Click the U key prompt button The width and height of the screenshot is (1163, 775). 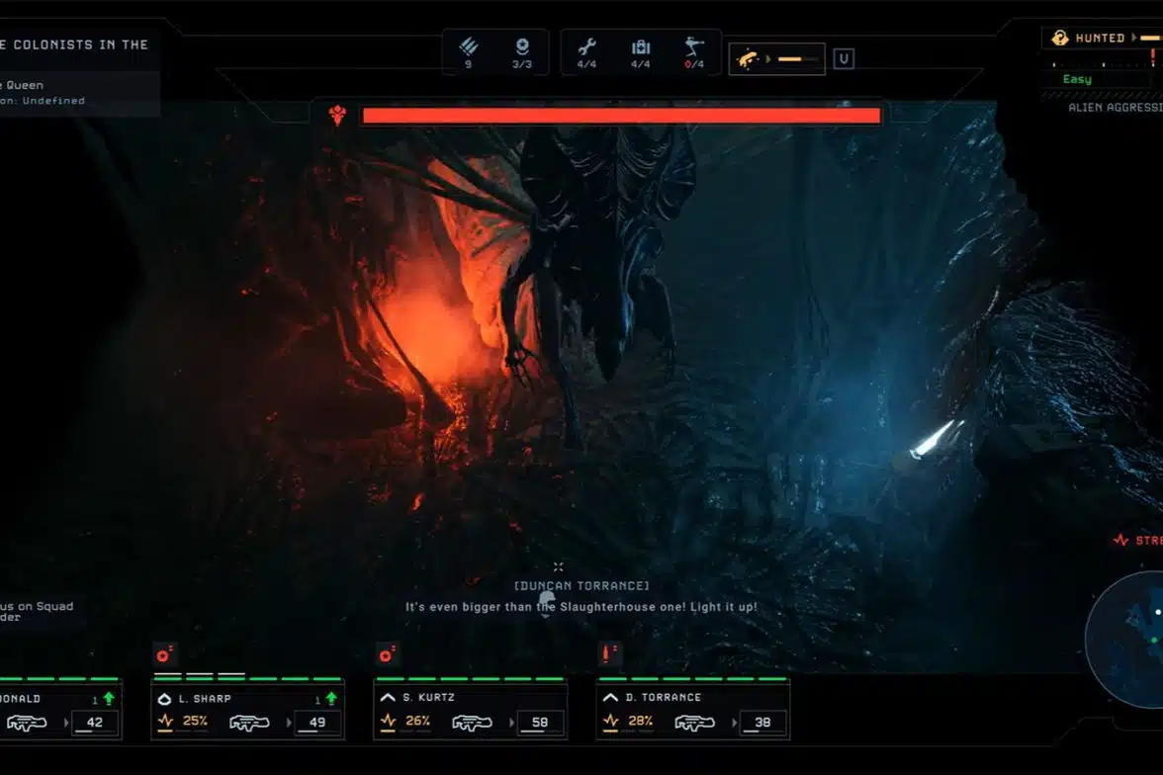844,58
